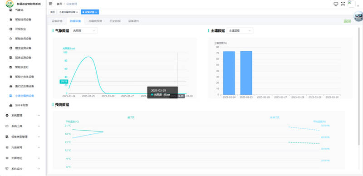Close the active blue 设备详情 page tab
This screenshot has width=363, height=176.
click(96, 12)
